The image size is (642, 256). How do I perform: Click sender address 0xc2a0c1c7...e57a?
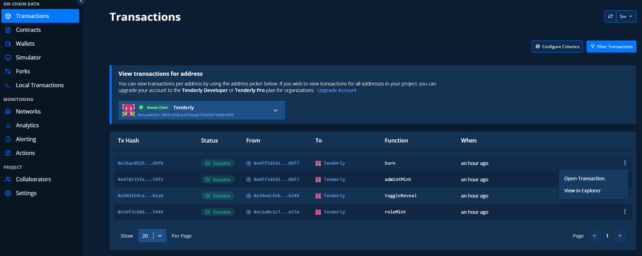(x=276, y=212)
